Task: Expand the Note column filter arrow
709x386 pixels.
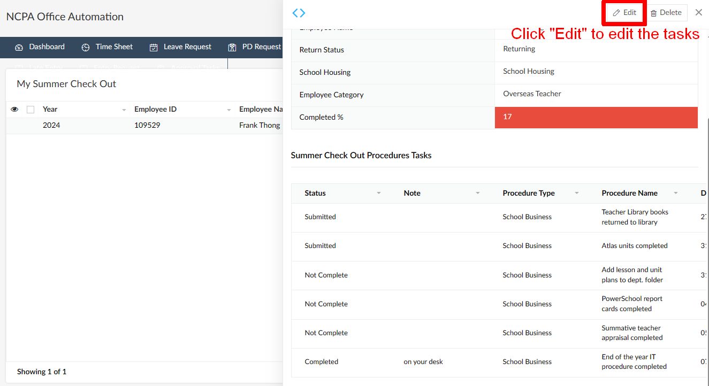Action: click(x=478, y=193)
